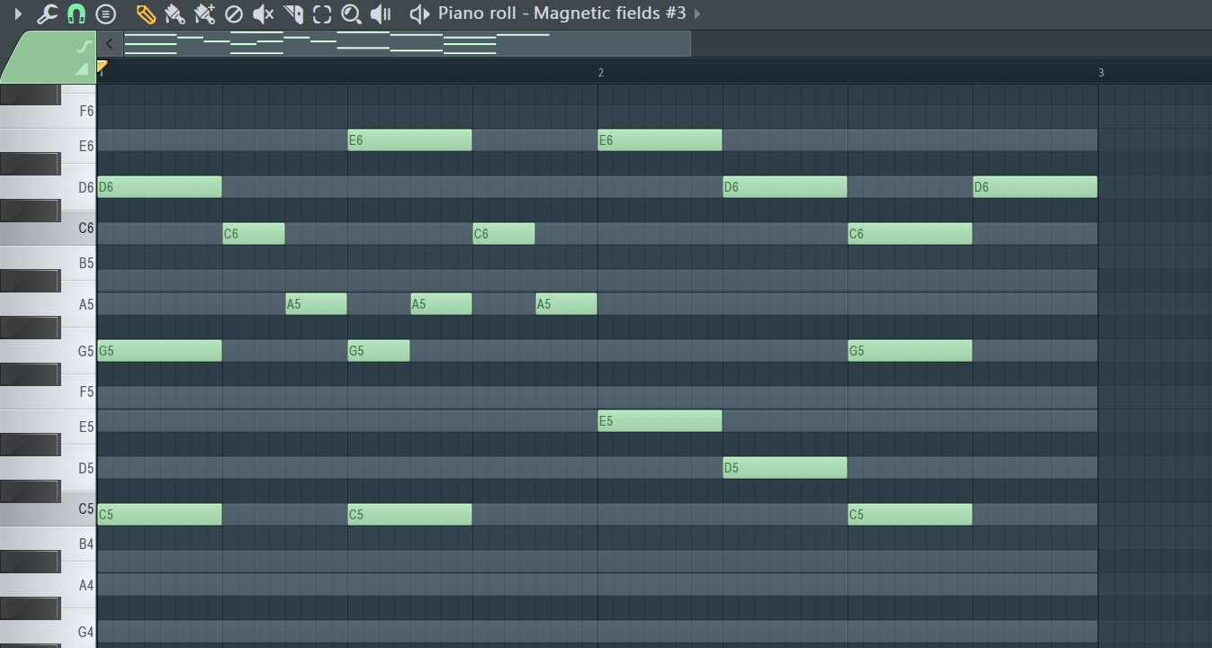Play the F5 piano key

(x=48, y=391)
